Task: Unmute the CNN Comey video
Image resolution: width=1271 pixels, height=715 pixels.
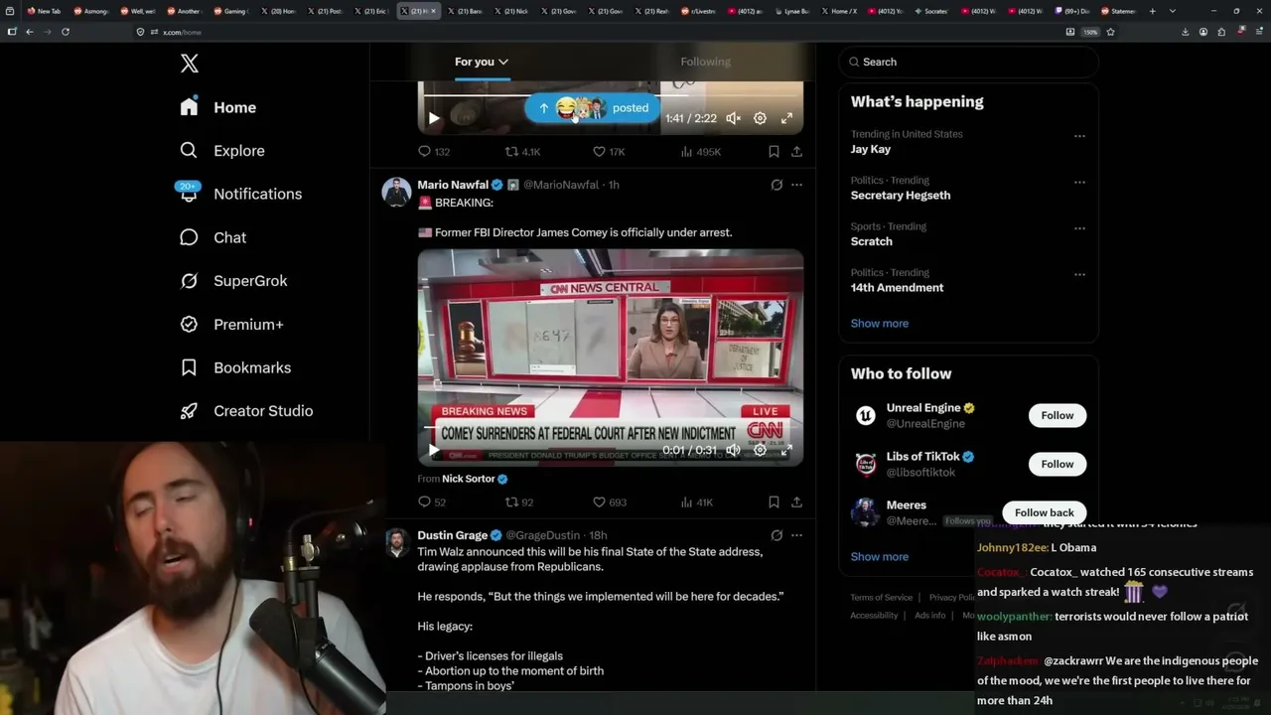Action: 733,450
